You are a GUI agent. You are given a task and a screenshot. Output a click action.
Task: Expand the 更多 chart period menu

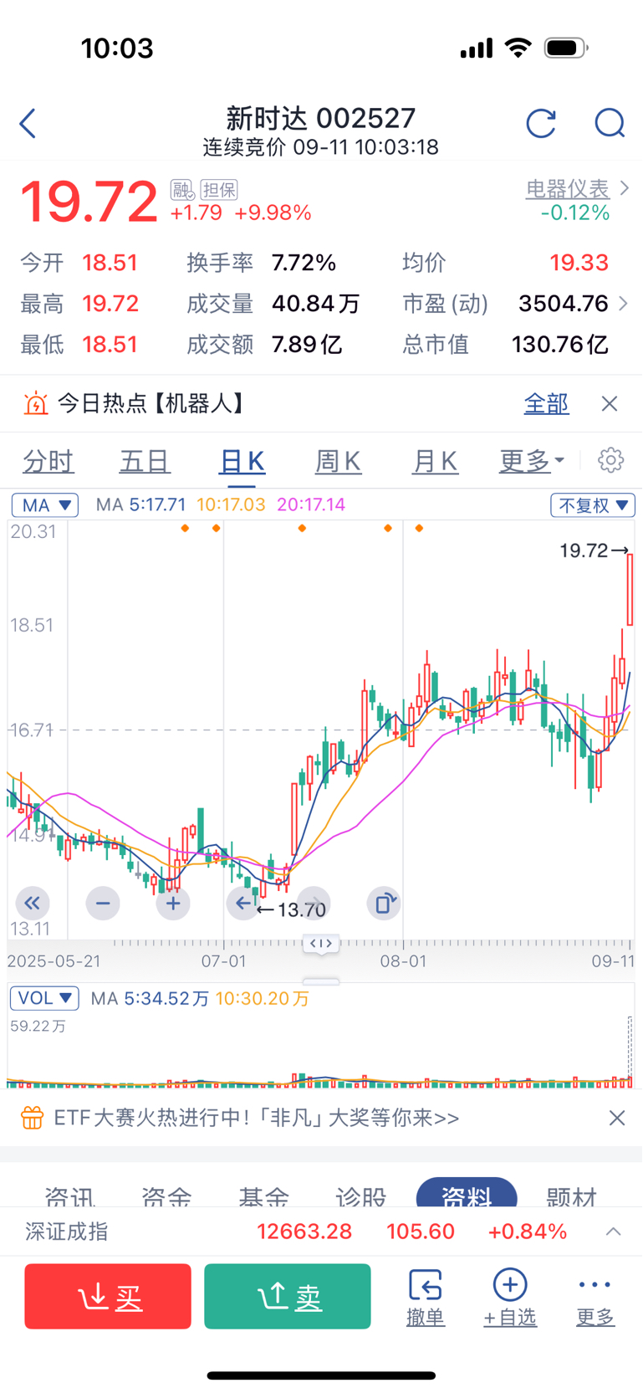(x=532, y=461)
